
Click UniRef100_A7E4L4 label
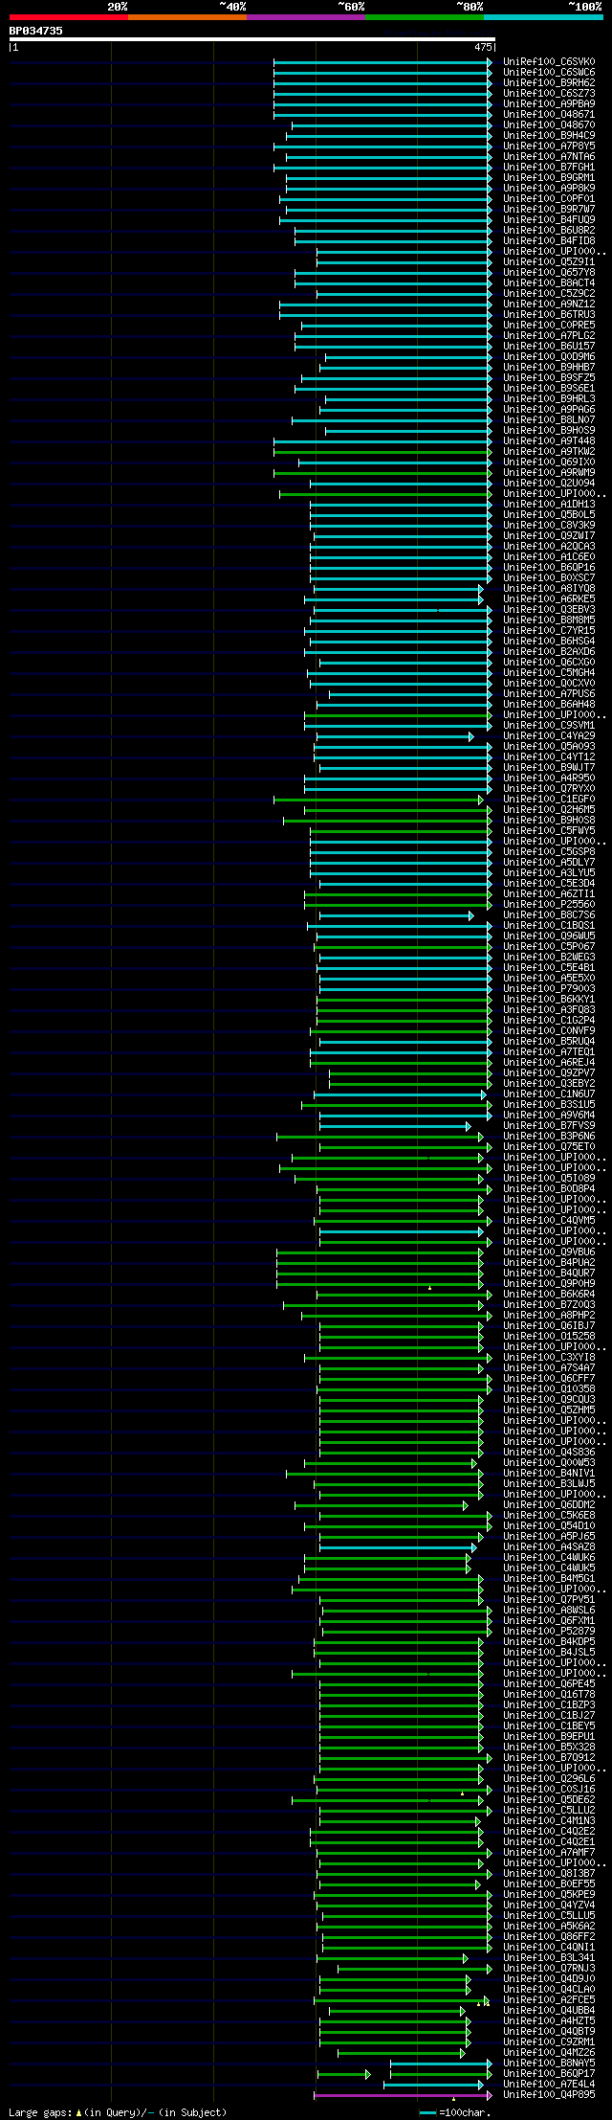549,2085
